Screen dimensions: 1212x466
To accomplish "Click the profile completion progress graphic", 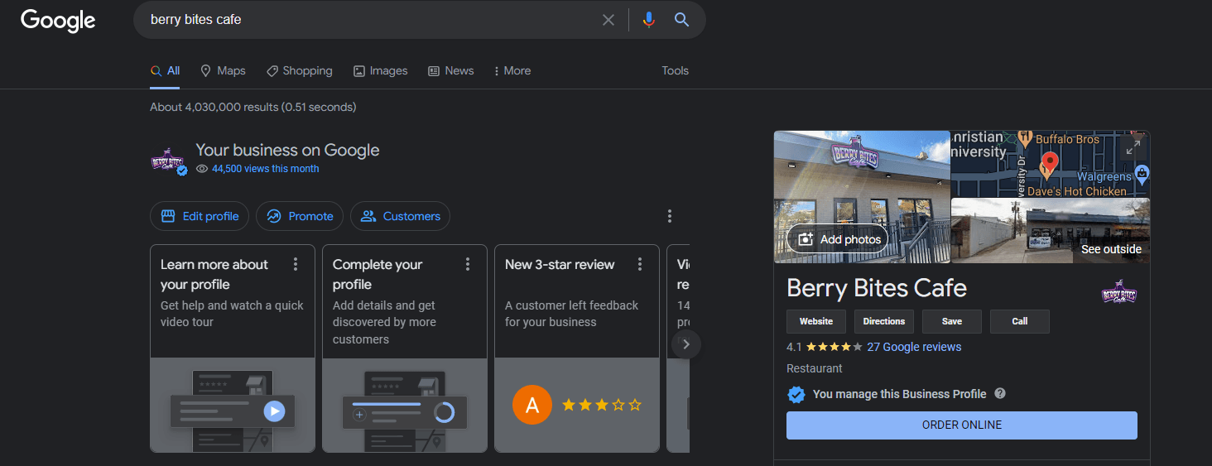I will tap(445, 412).
